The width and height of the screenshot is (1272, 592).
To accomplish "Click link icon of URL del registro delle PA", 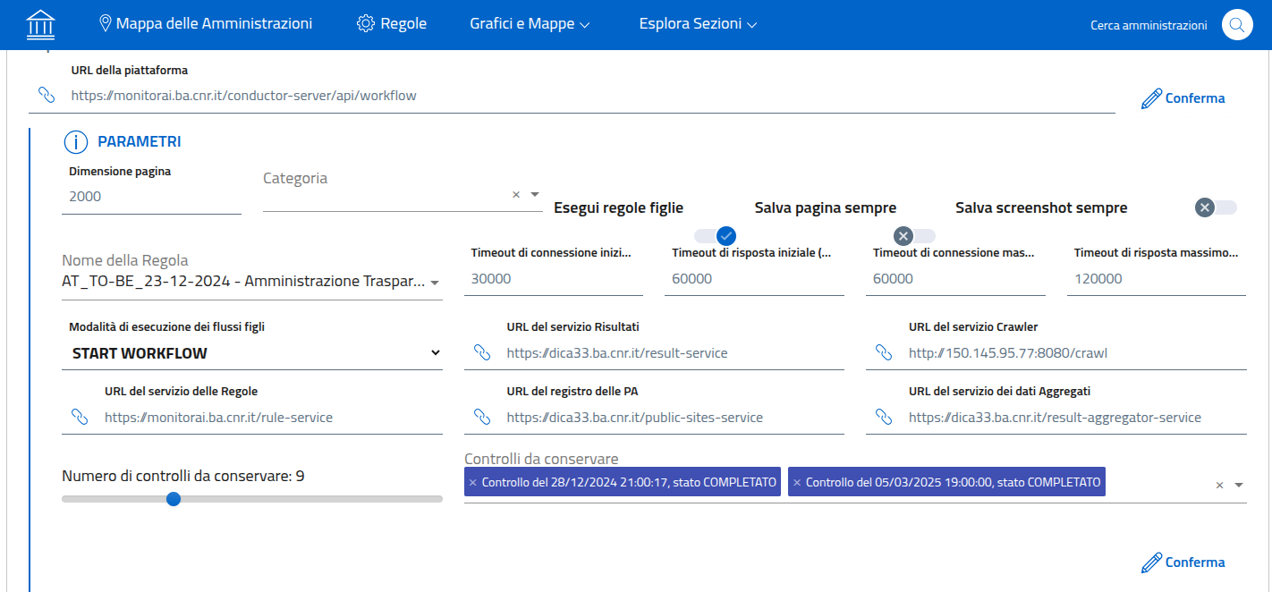I will [481, 417].
